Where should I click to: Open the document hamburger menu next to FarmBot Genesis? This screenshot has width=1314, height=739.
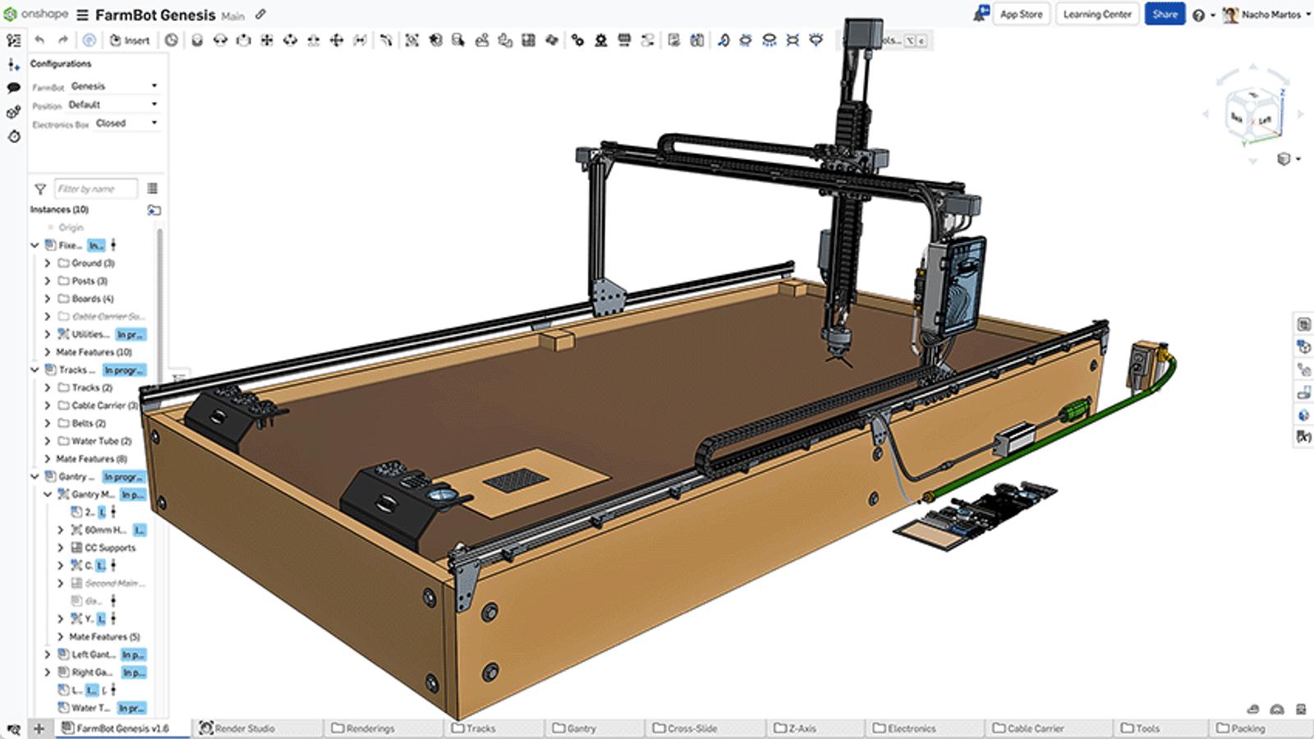coord(82,15)
